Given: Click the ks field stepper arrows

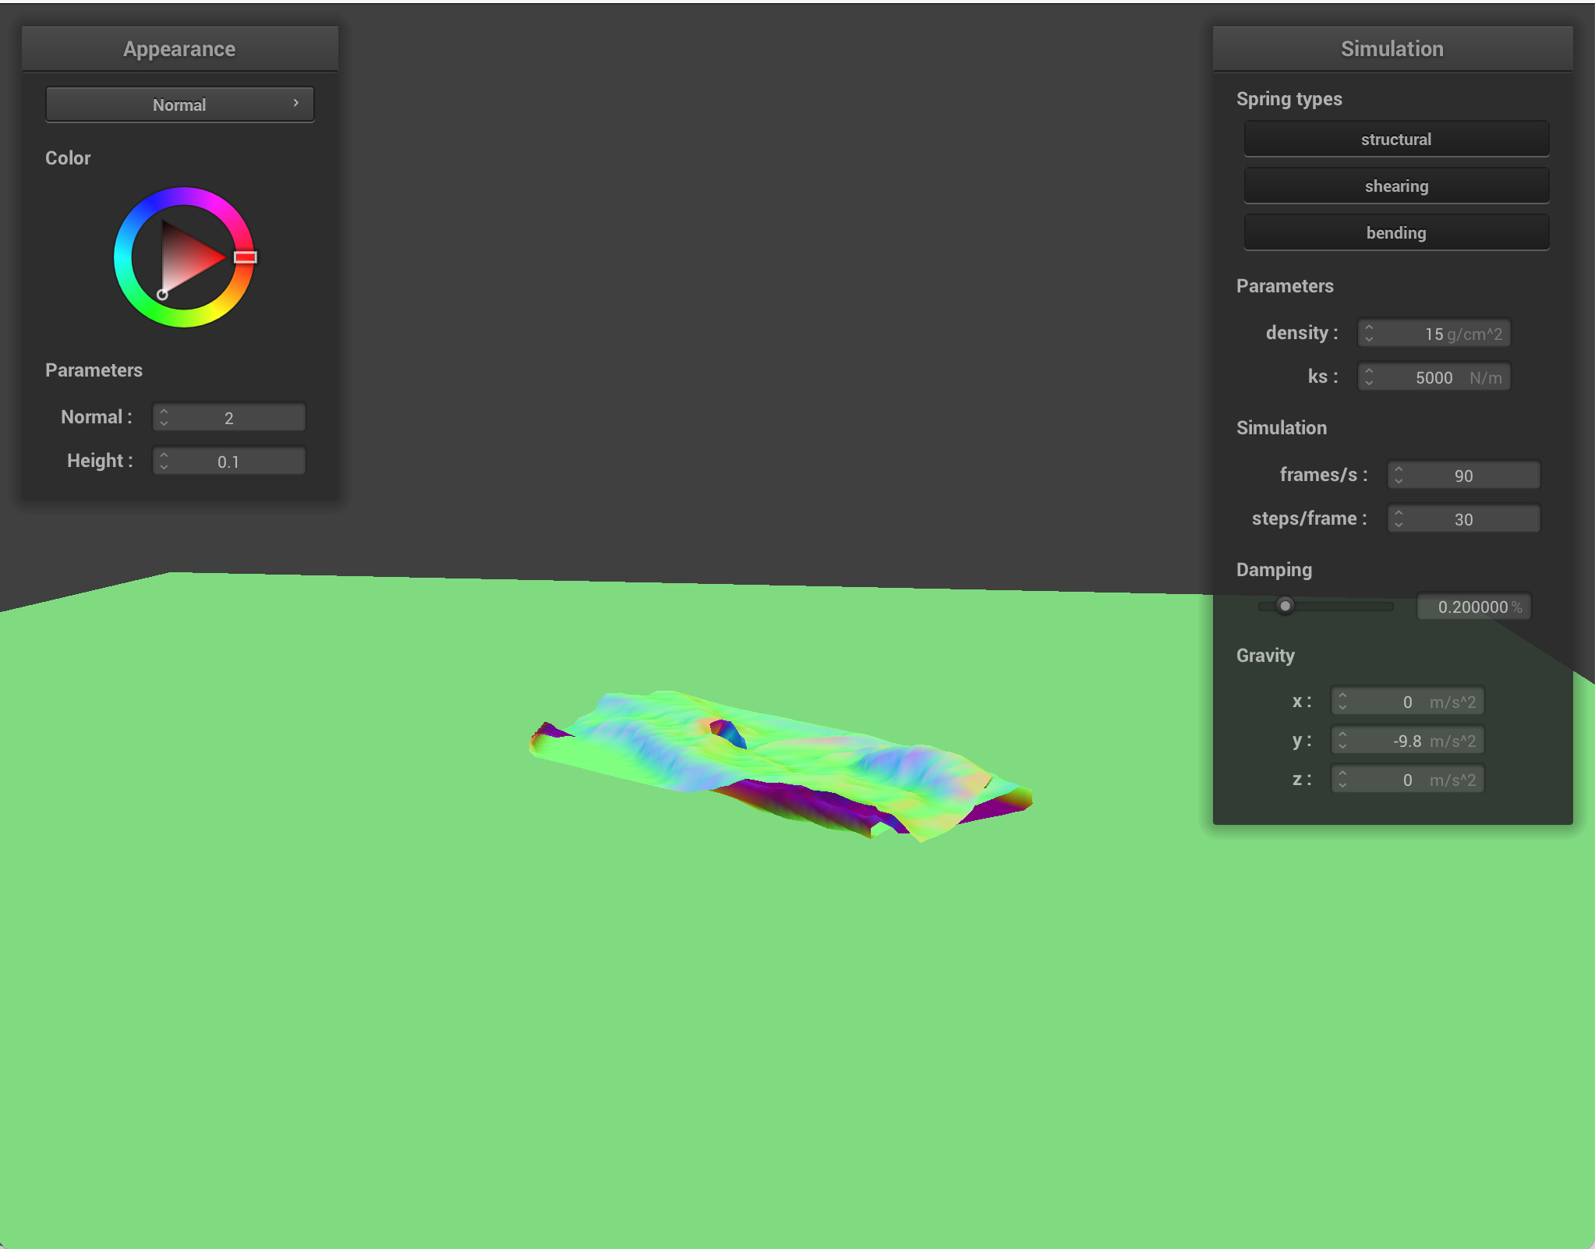Looking at the screenshot, I should [1369, 377].
